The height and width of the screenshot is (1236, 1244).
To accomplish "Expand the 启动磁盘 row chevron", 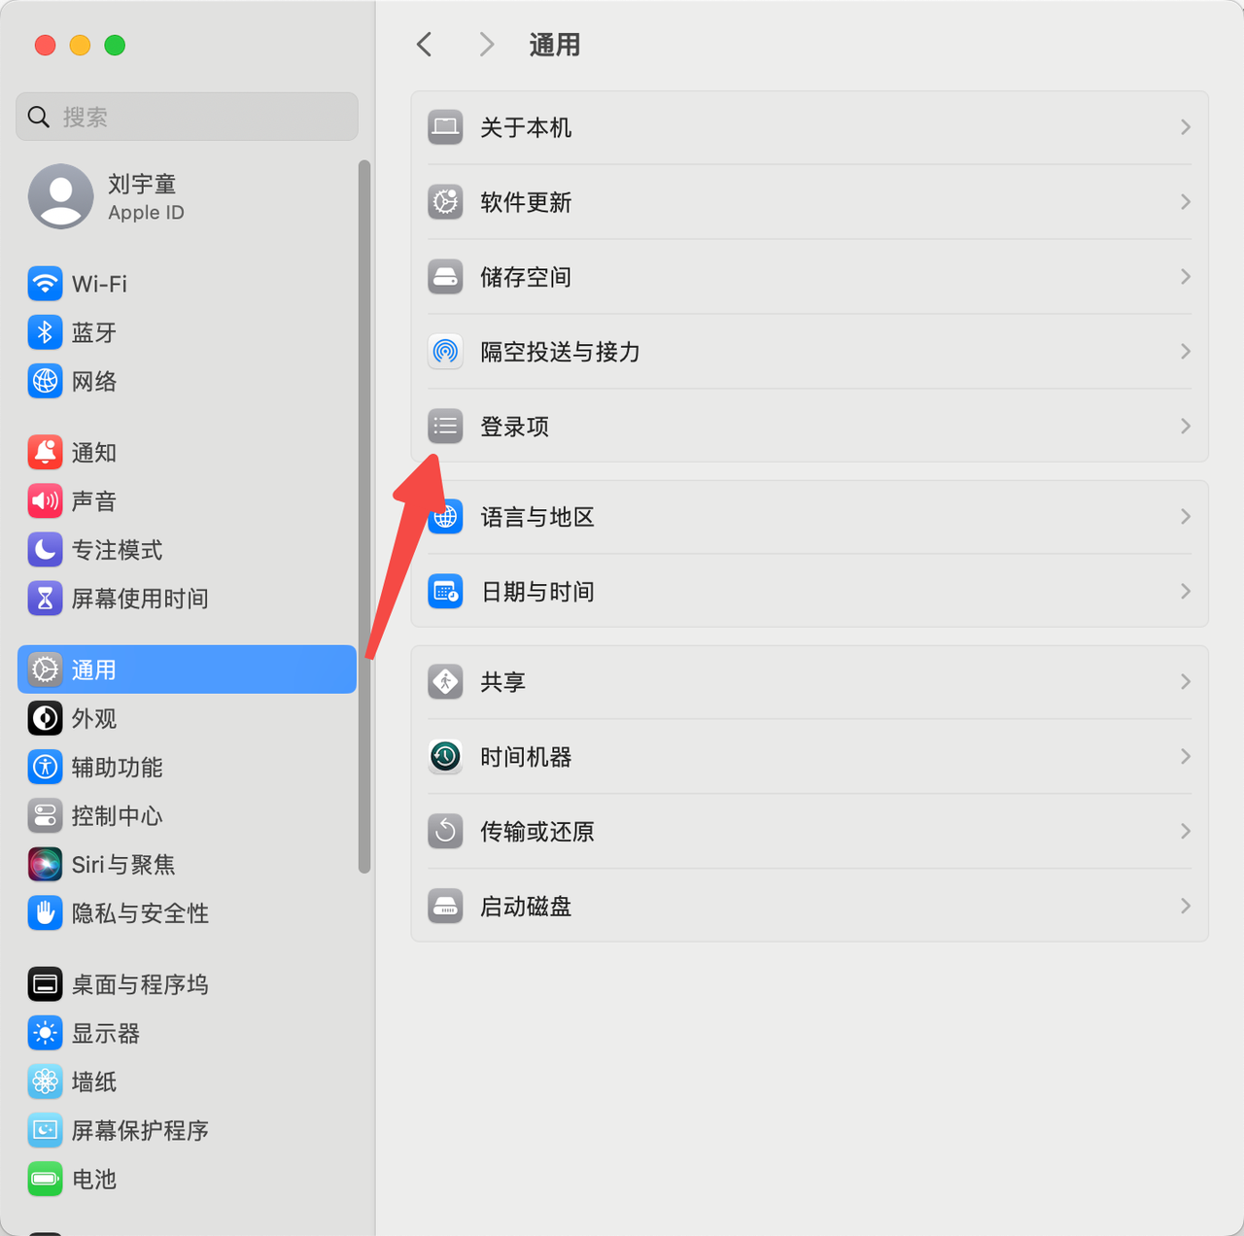I will 1186,906.
